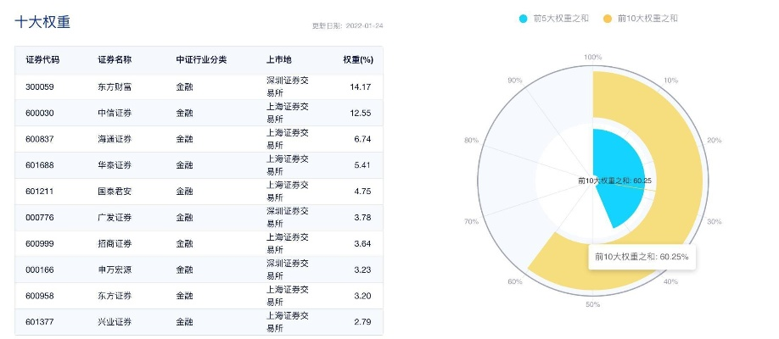779x339 pixels.
Task: Select security code 601377
Action: (x=40, y=322)
